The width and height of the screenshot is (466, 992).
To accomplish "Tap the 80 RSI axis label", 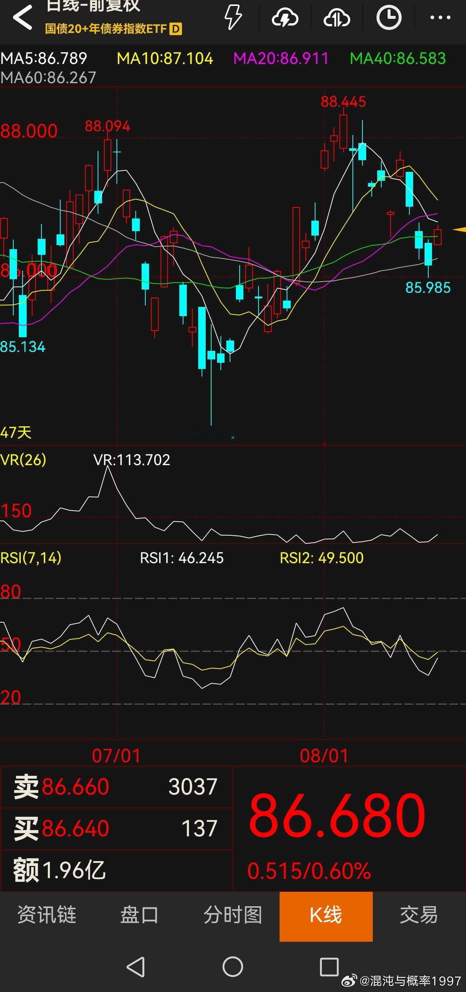I will [x=10, y=592].
